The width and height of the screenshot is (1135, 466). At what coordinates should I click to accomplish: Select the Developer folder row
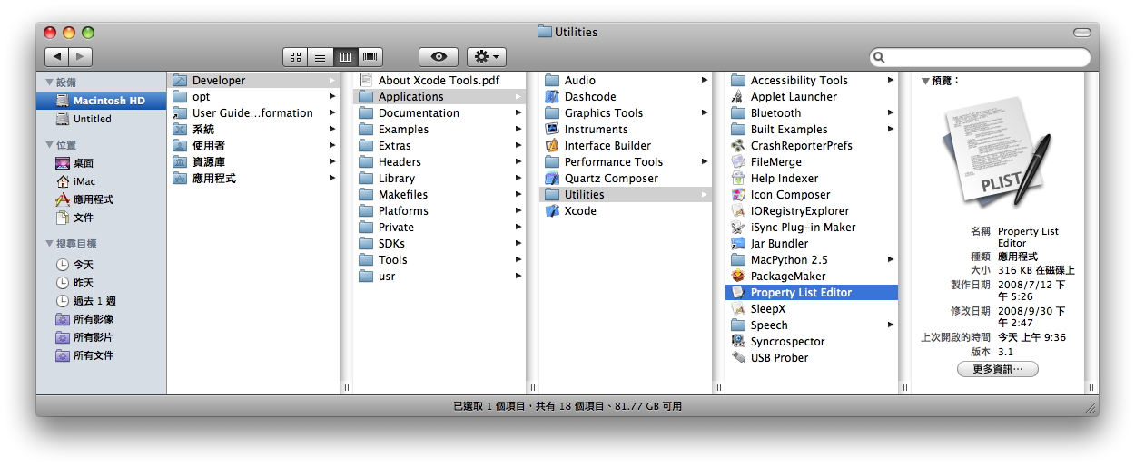pyautogui.click(x=253, y=81)
